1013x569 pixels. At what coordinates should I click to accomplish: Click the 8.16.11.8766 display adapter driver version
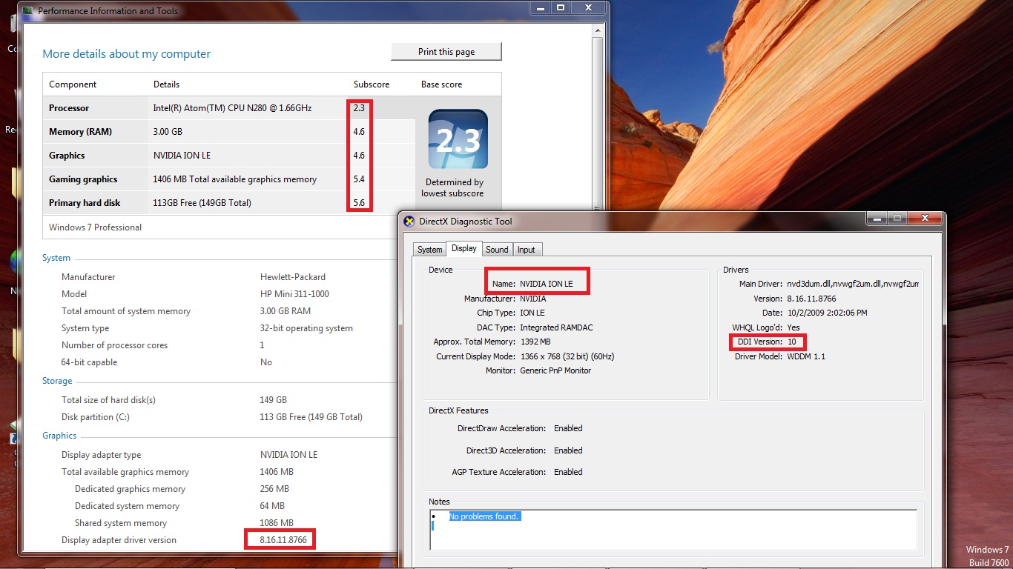(x=283, y=540)
